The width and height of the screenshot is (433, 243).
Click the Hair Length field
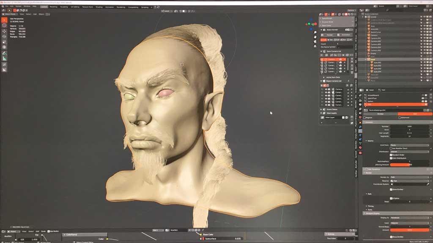click(409, 133)
